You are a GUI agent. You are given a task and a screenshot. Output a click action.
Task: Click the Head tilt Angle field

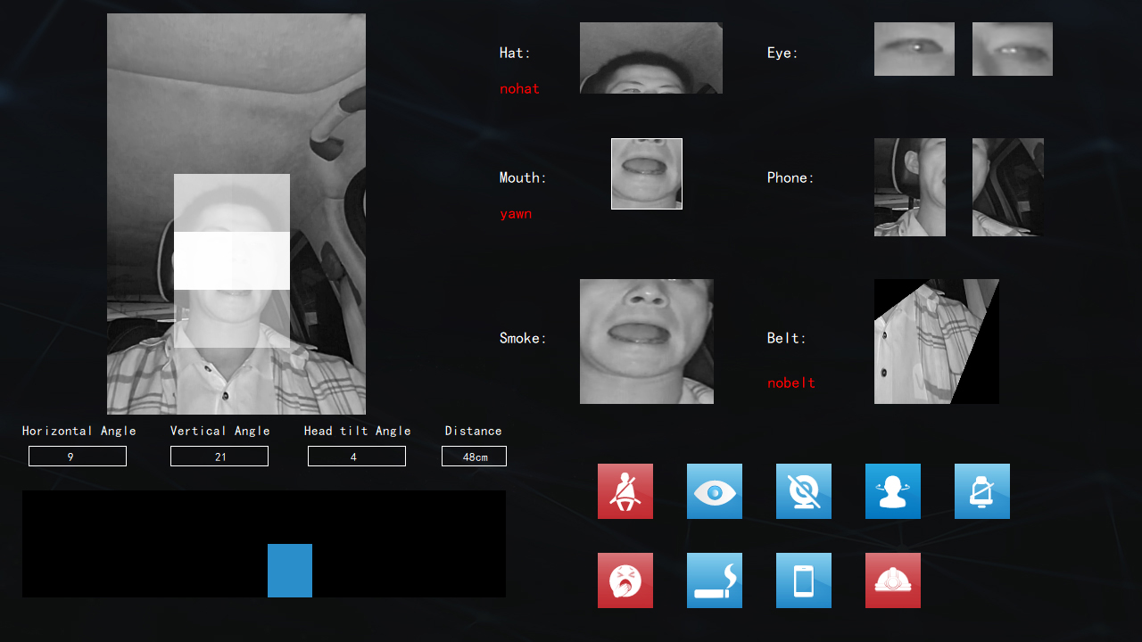point(357,457)
